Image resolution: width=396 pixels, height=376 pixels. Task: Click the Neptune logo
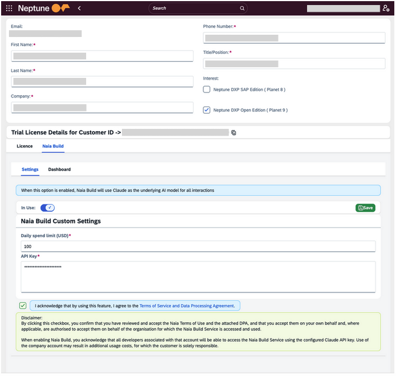click(x=44, y=8)
